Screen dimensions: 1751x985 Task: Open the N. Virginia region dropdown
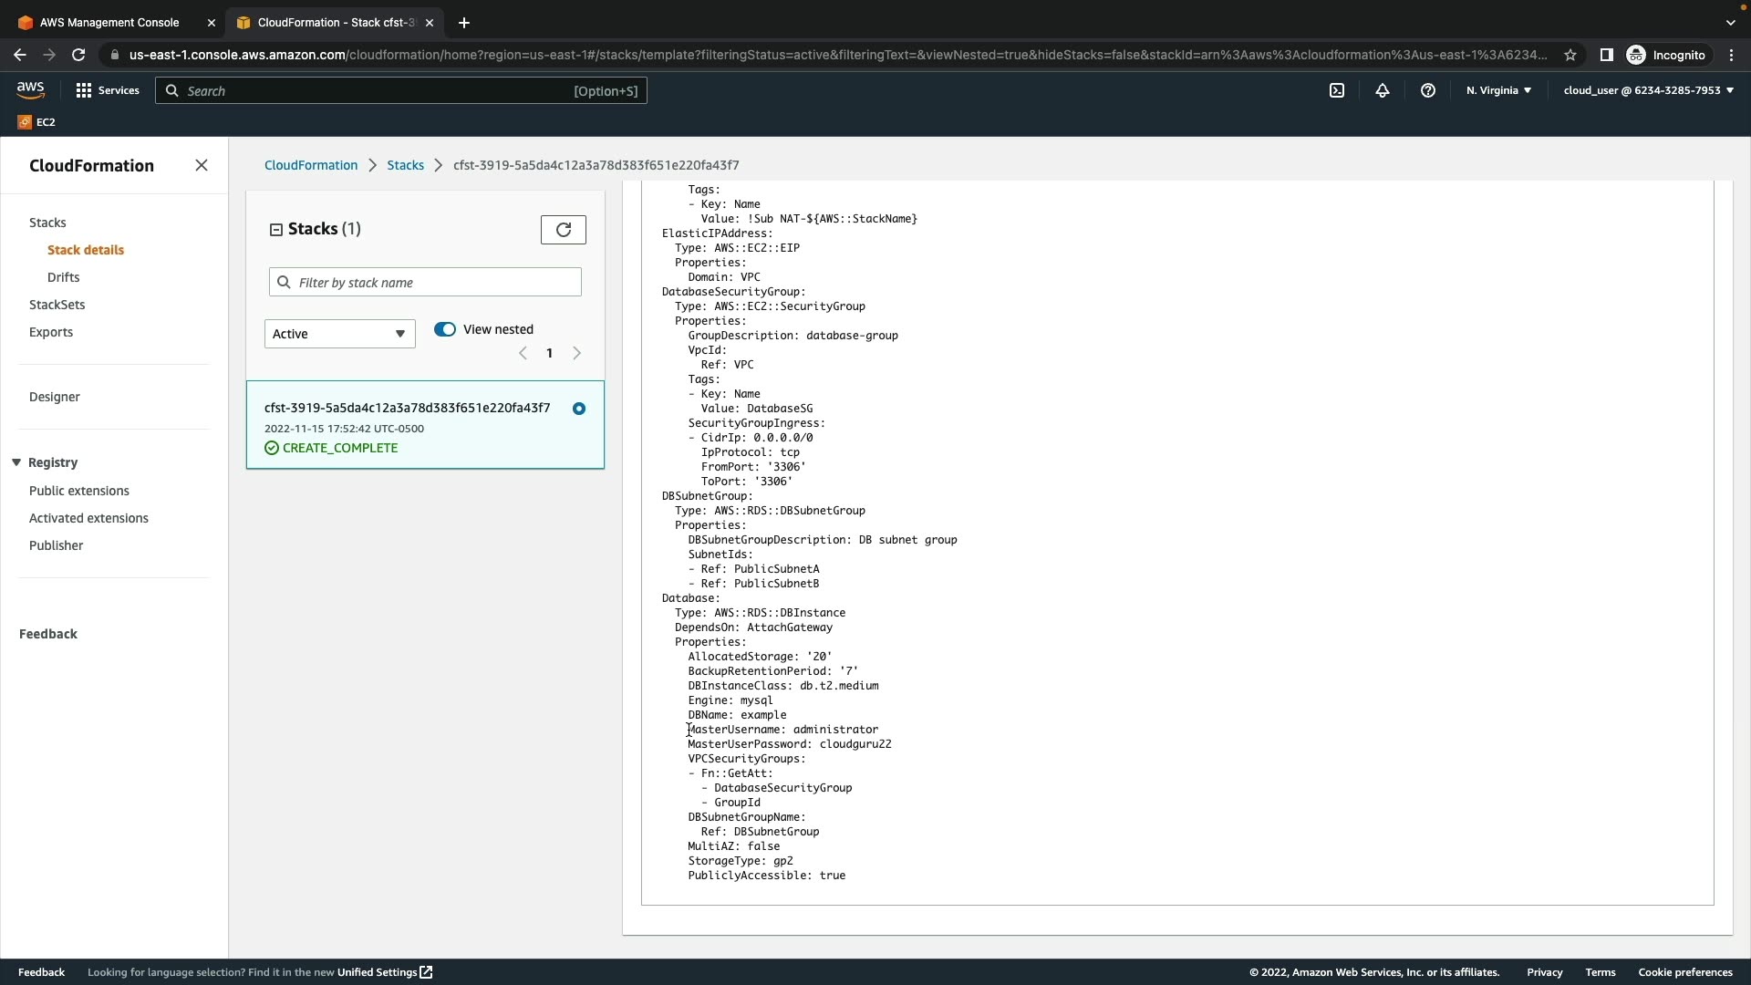click(1498, 90)
